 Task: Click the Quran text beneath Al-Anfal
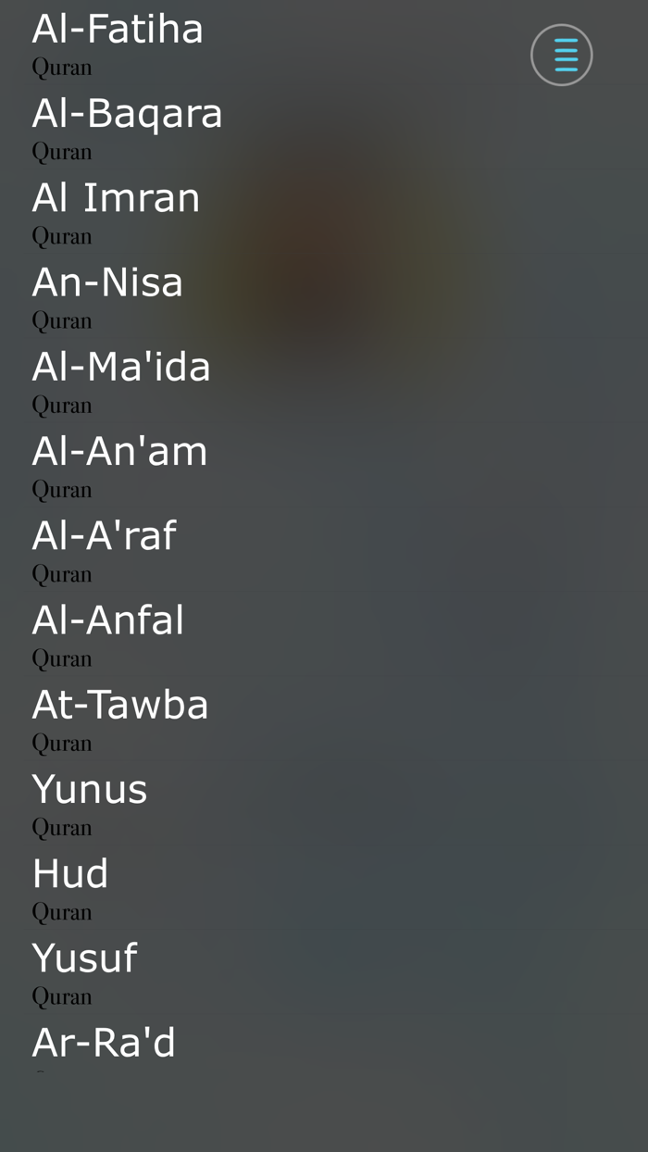pos(61,657)
